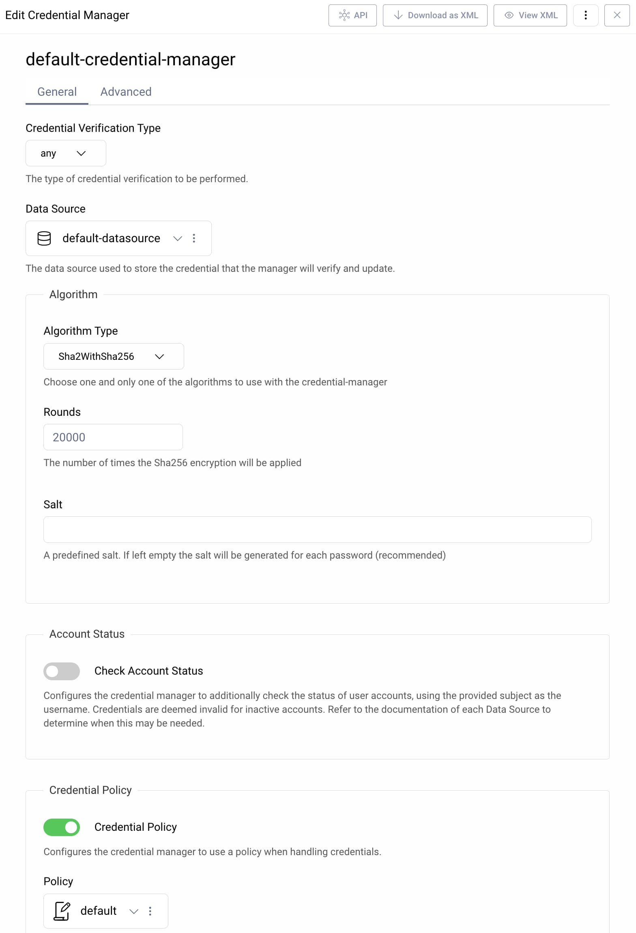
Task: Click the Download as XML button
Action: [435, 15]
